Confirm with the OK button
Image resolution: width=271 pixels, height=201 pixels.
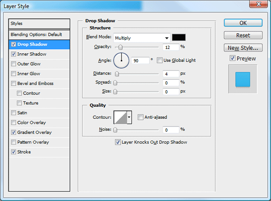(x=243, y=23)
